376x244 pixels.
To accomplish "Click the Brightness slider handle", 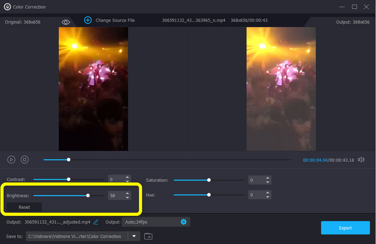I will coord(88,195).
